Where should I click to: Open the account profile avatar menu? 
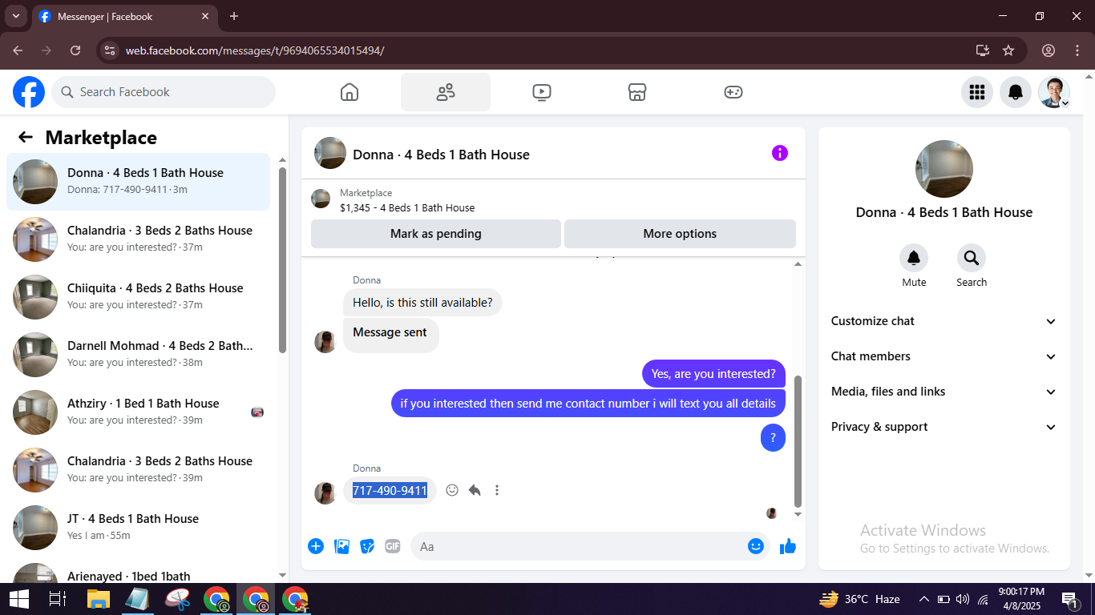click(1054, 92)
